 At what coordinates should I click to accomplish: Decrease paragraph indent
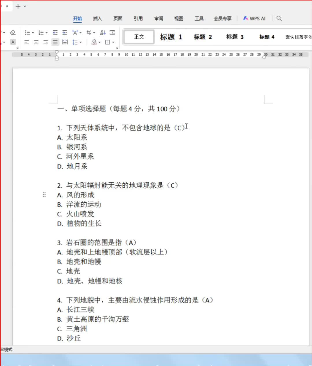pos(55,32)
